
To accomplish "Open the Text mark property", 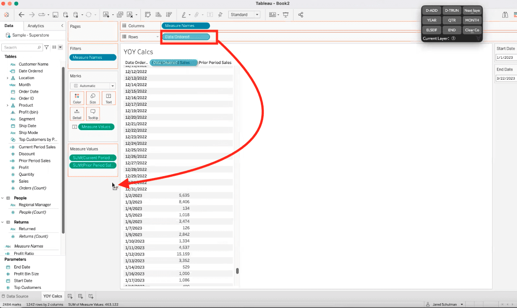I will [x=109, y=98].
